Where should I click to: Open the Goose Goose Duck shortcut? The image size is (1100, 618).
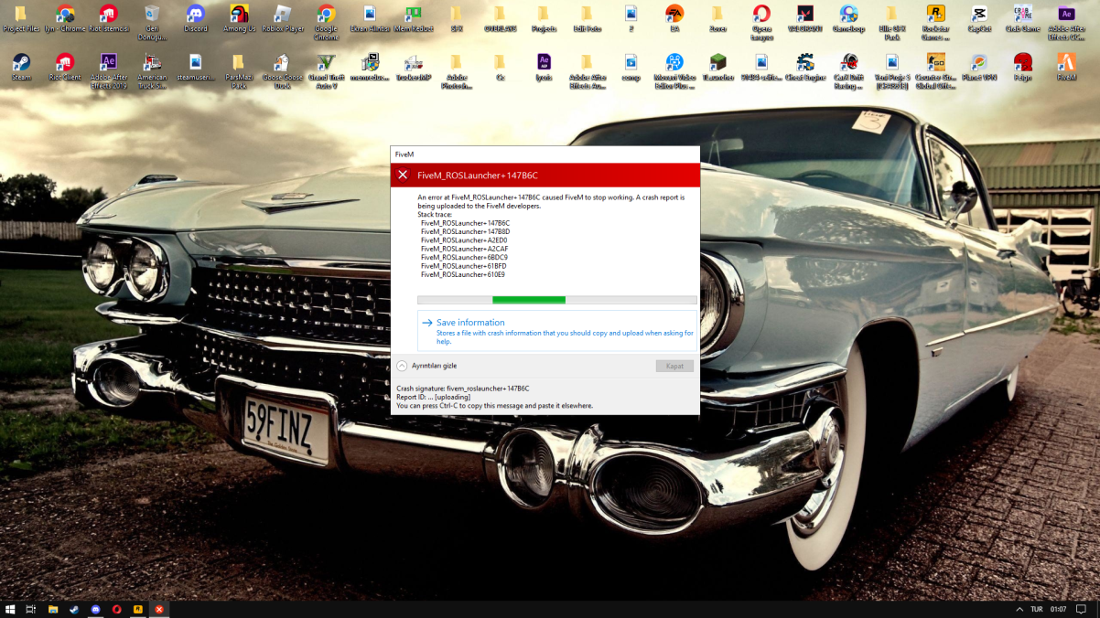point(282,71)
